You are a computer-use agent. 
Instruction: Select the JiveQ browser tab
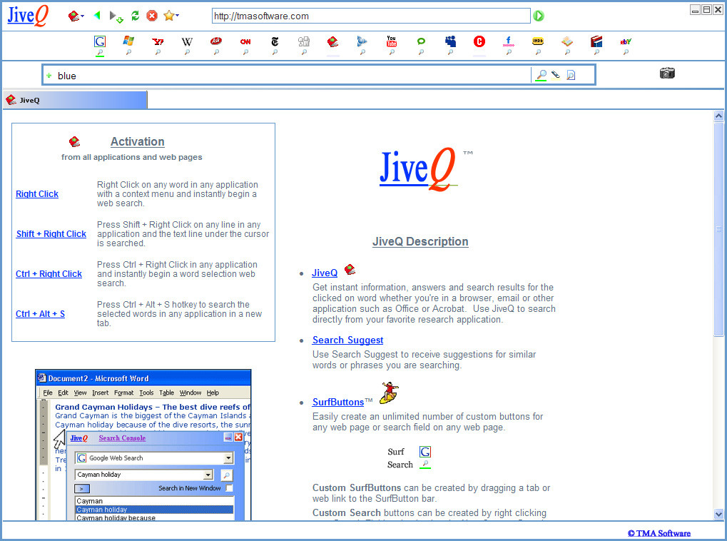click(x=75, y=100)
